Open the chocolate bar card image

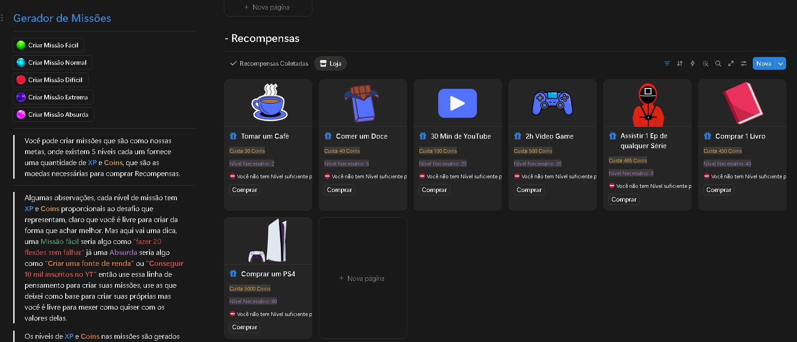coord(363,103)
